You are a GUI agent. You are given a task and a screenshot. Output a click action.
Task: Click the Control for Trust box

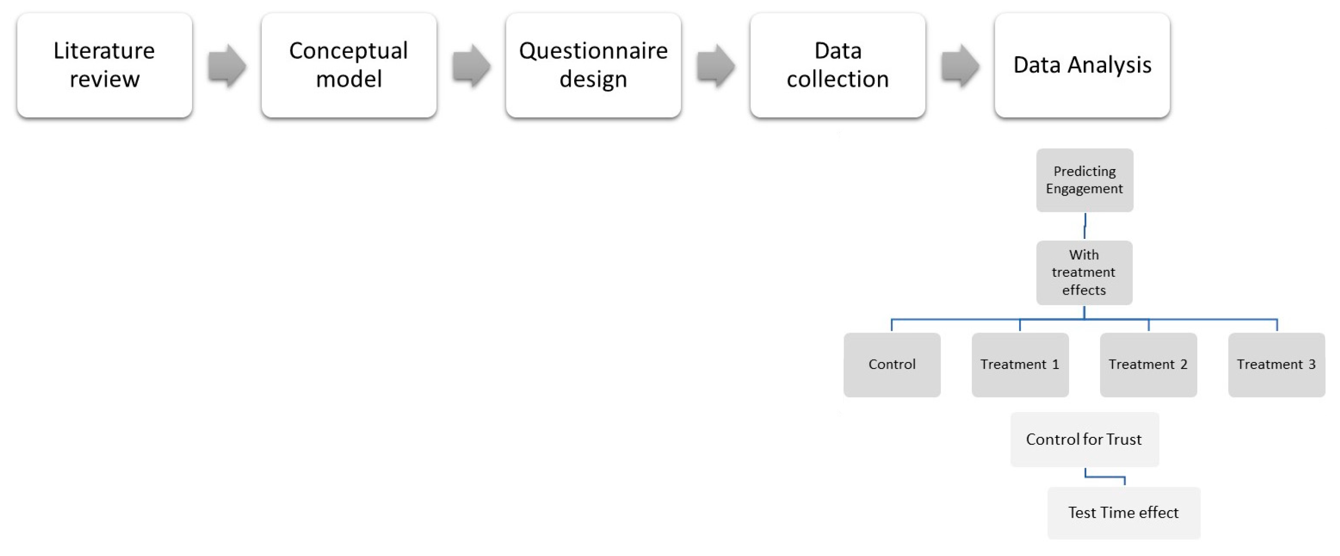1084,439
